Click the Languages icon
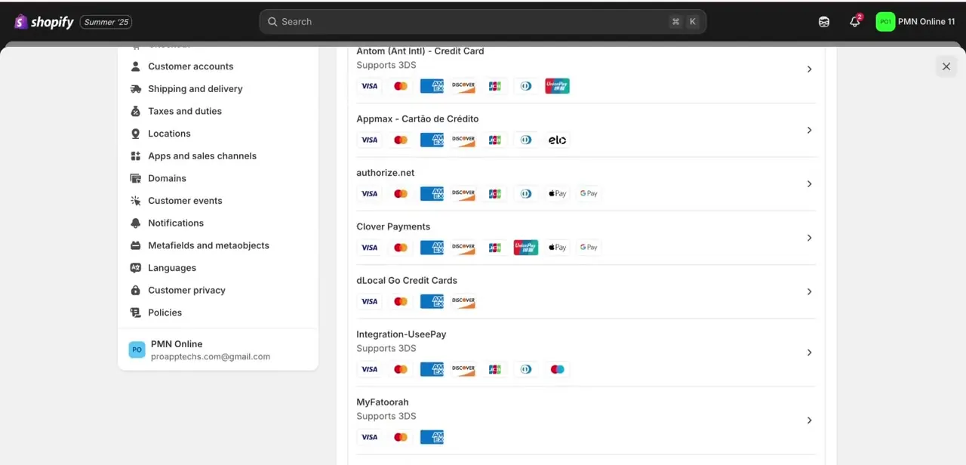This screenshot has height=465, width=966. [x=136, y=268]
